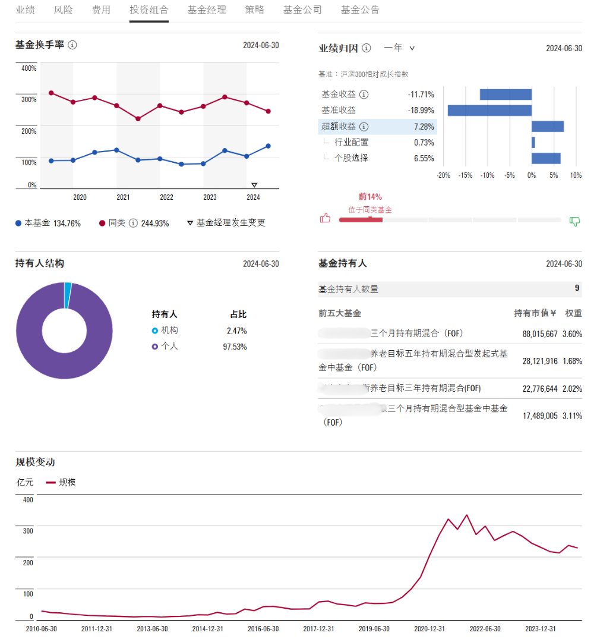Viewport: 597px width, 642px height.
Task: Open the 基金公告 tab
Action: 360,10
